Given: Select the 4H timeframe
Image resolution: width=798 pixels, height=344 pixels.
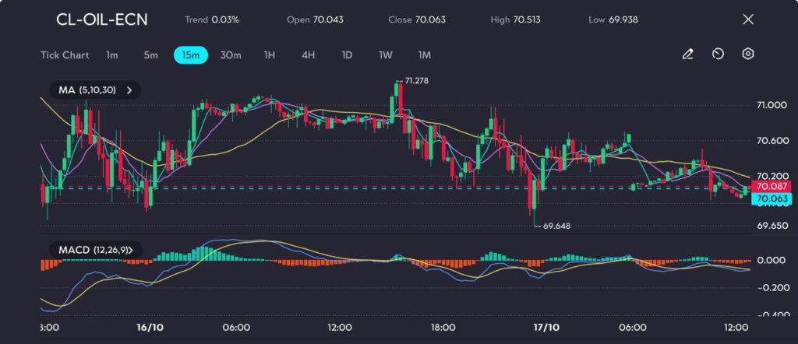Looking at the screenshot, I should (308, 55).
